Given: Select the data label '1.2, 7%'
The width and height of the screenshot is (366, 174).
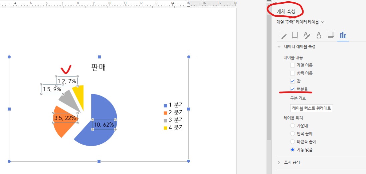Looking at the screenshot, I should (67, 81).
